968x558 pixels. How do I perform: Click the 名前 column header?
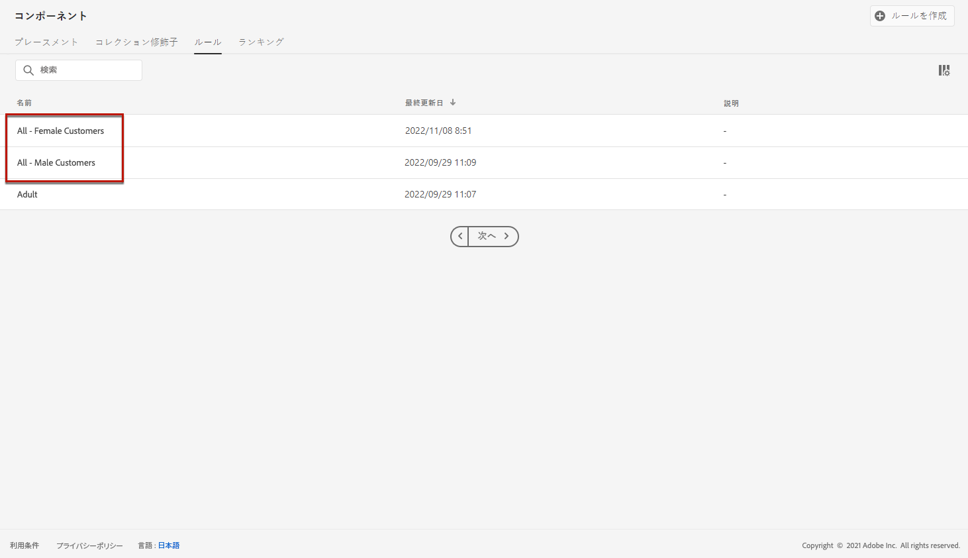(24, 103)
